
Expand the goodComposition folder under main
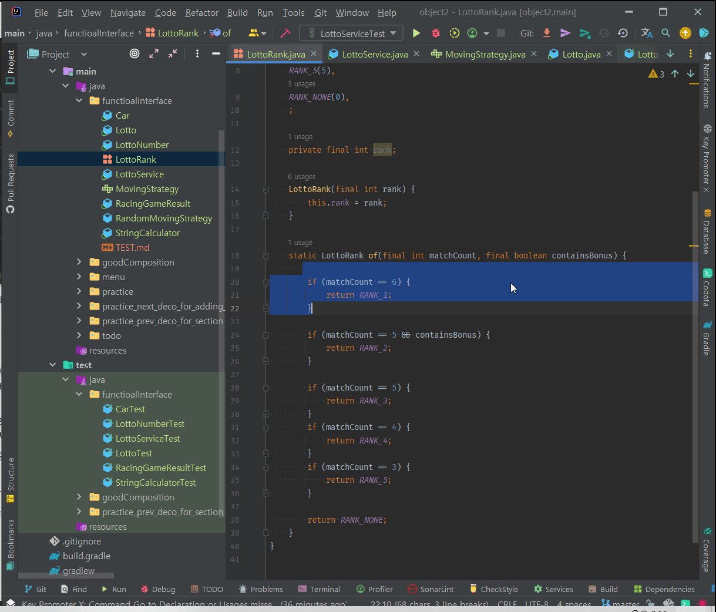pyautogui.click(x=79, y=263)
